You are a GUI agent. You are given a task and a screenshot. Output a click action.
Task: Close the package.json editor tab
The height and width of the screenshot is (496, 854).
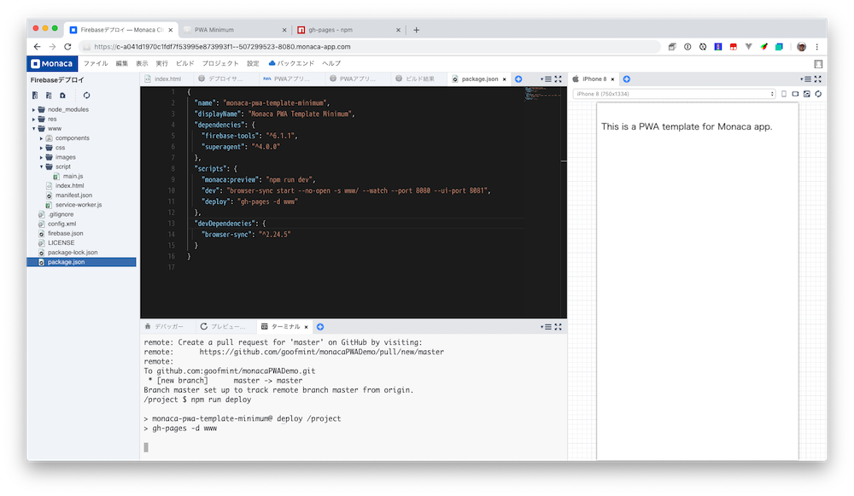tap(505, 79)
